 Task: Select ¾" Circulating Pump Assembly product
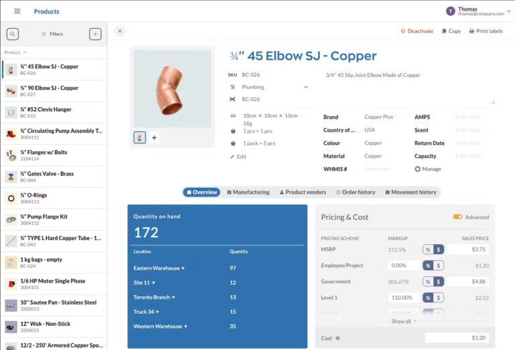pyautogui.click(x=54, y=133)
